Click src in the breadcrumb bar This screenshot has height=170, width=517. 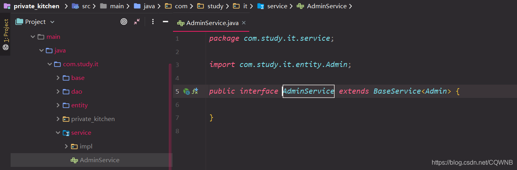coord(86,6)
